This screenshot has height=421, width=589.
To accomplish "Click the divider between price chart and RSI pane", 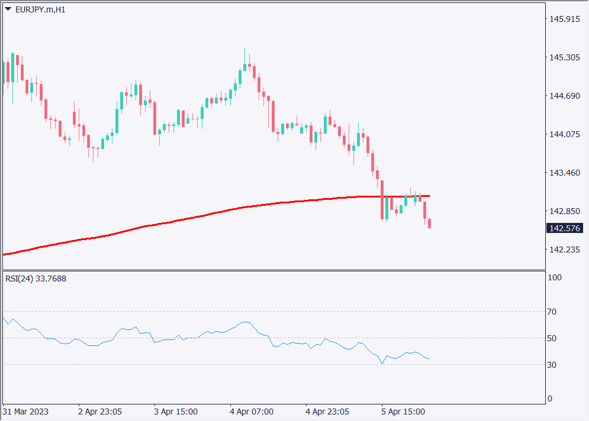I will point(272,270).
